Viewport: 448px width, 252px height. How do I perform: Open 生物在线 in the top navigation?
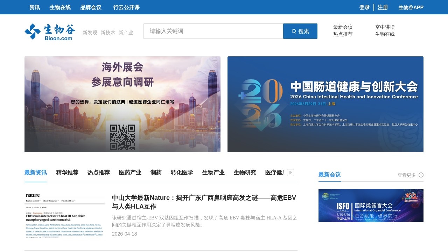60,7
